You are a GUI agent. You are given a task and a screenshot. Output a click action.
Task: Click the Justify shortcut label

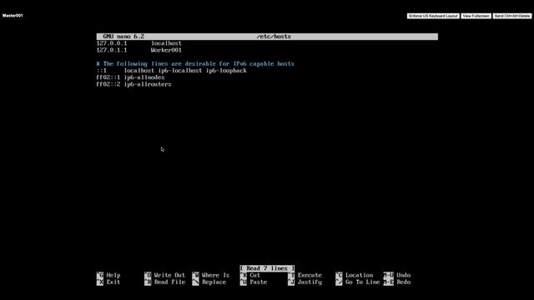(310, 282)
